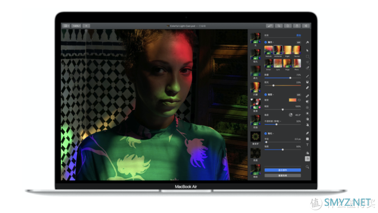The width and height of the screenshot is (378, 213).
Task: Click the ML Enhance toolbar button
Action: click(270, 26)
